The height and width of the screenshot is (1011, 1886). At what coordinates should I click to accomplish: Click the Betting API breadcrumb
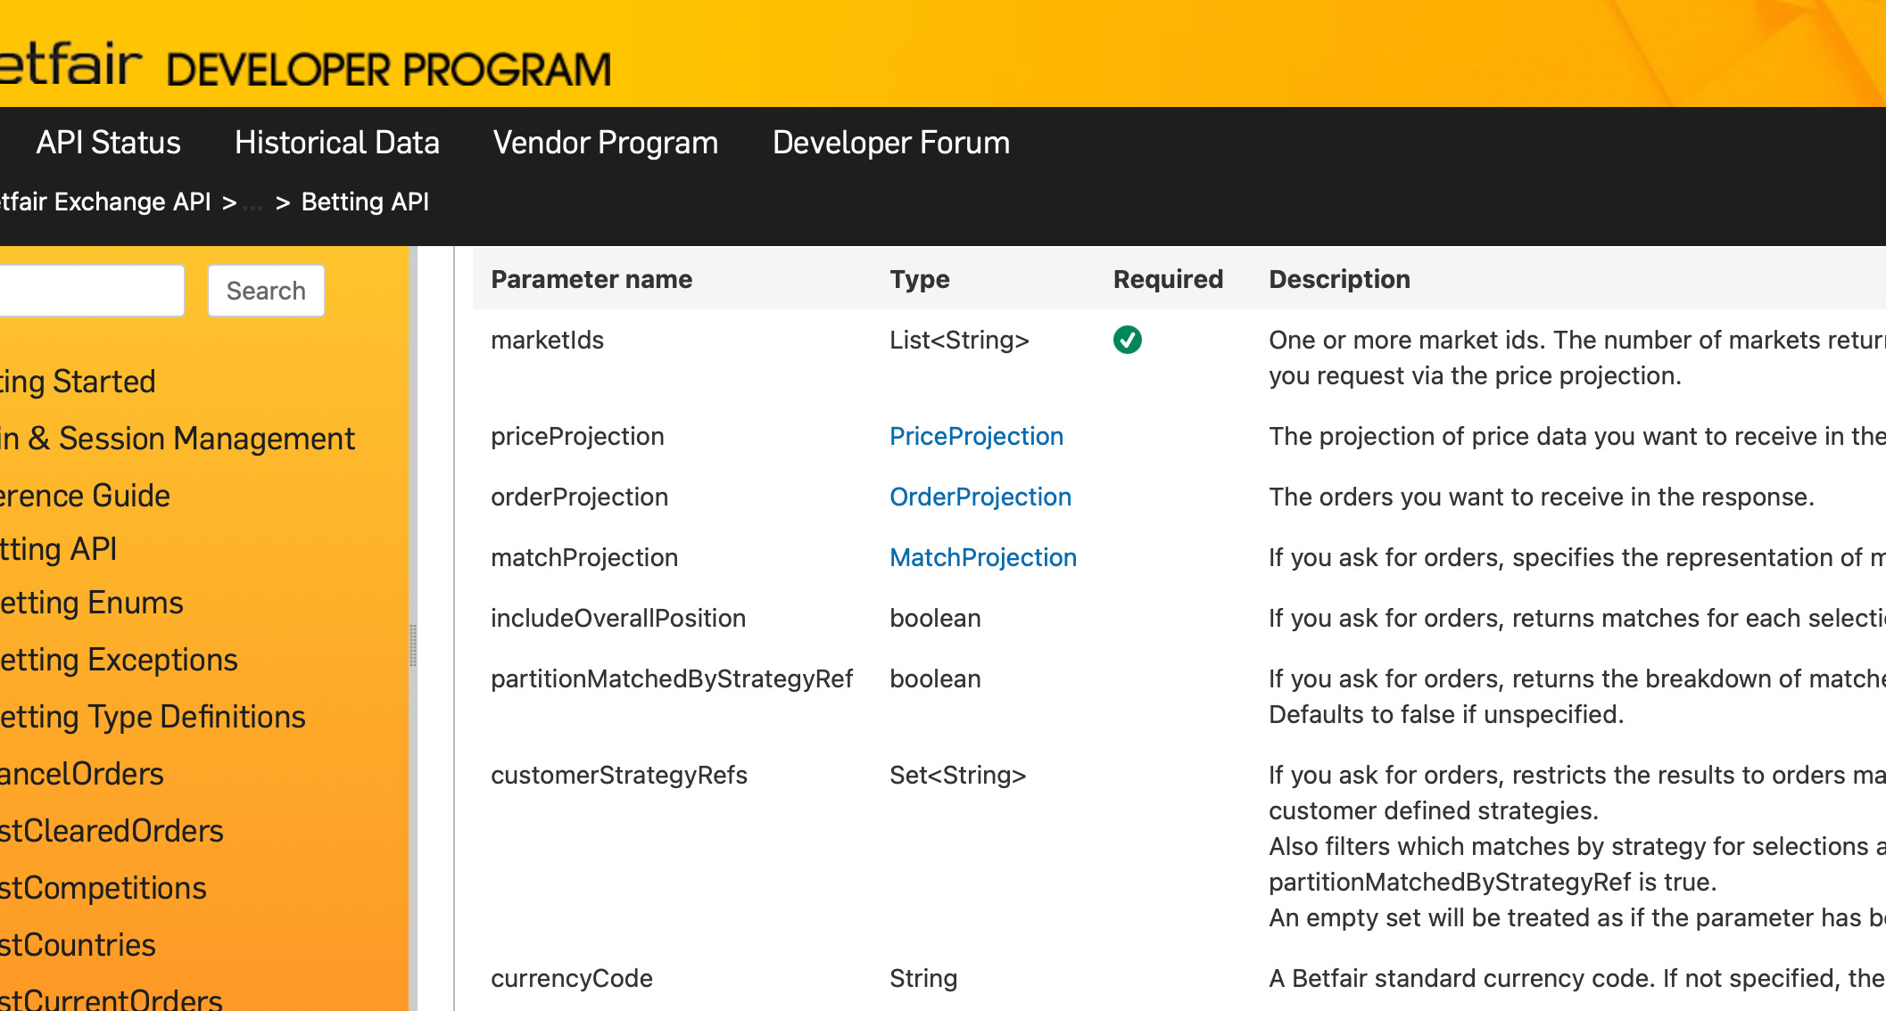click(365, 202)
